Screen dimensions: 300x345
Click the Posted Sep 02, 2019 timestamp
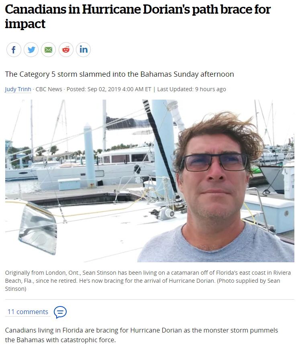tap(109, 89)
